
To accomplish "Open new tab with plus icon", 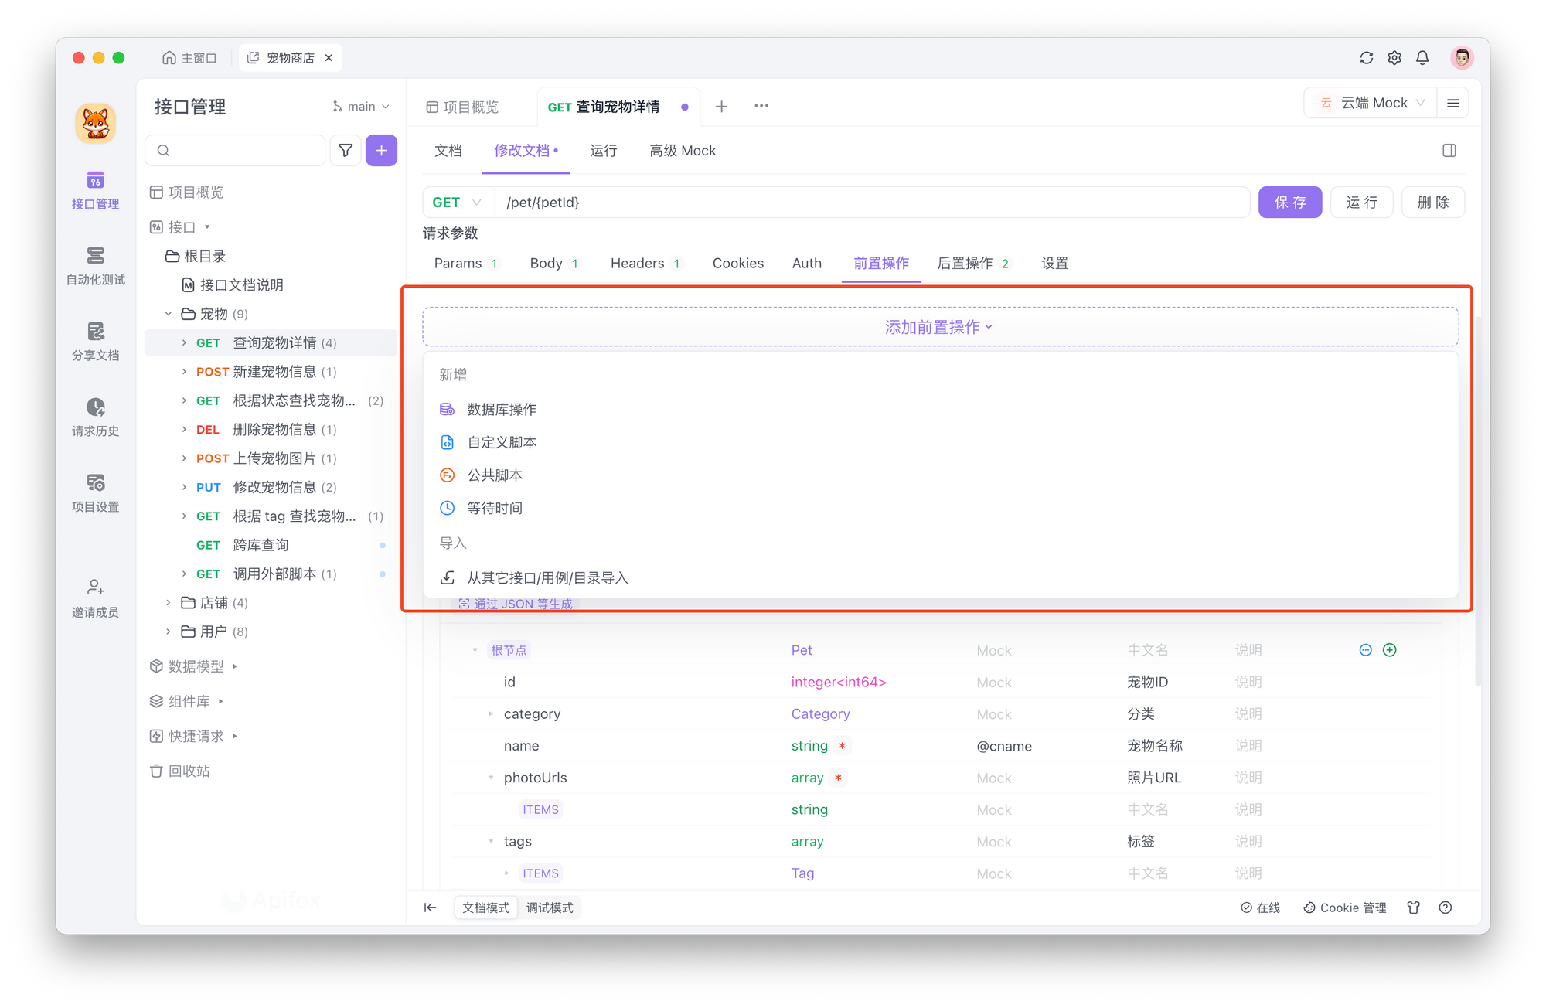I will point(721,107).
